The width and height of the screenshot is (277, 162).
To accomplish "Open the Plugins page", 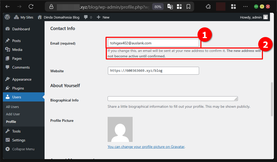I will [x=18, y=88].
